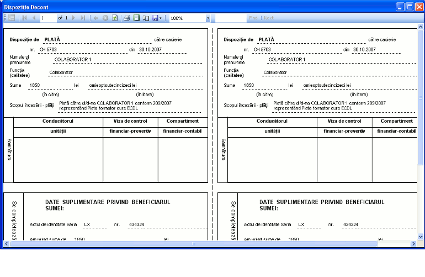
Task: Click 'Conducătorul' header in left table
Action: pos(58,121)
